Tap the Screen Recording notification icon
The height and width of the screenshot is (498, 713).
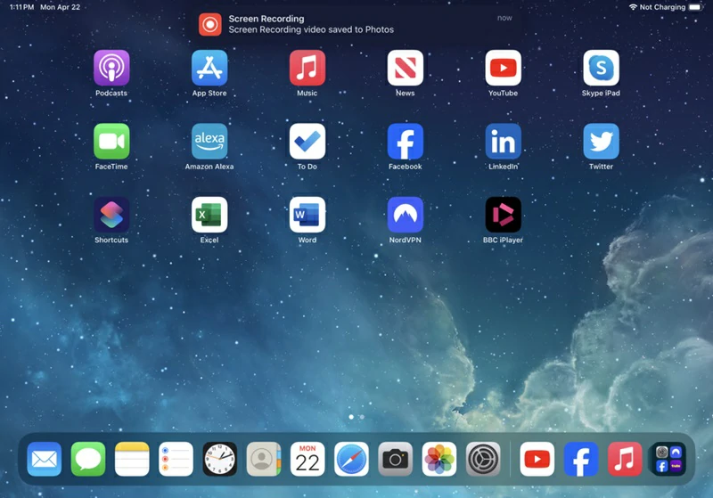[210, 24]
